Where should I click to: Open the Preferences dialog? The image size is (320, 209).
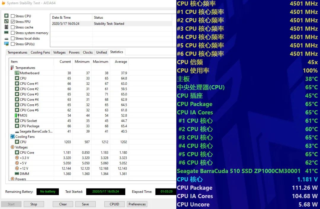(x=137, y=204)
